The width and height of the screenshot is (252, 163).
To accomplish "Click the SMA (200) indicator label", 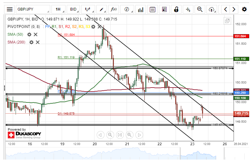I will [x=17, y=42].
